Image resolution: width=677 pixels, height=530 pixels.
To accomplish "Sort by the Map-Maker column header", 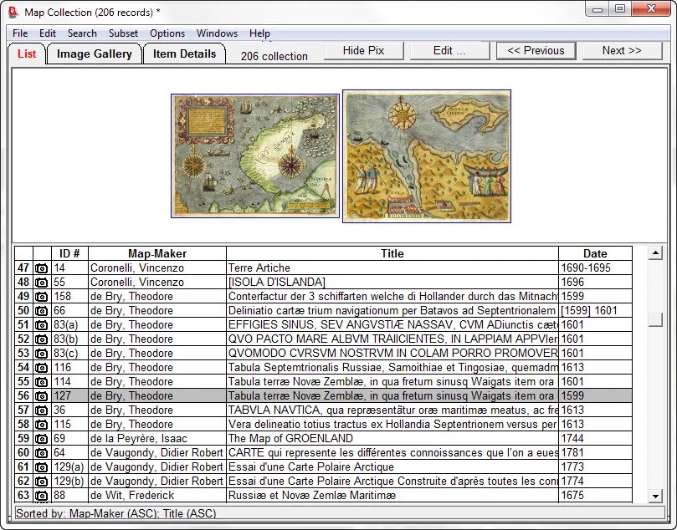I will click(x=156, y=253).
